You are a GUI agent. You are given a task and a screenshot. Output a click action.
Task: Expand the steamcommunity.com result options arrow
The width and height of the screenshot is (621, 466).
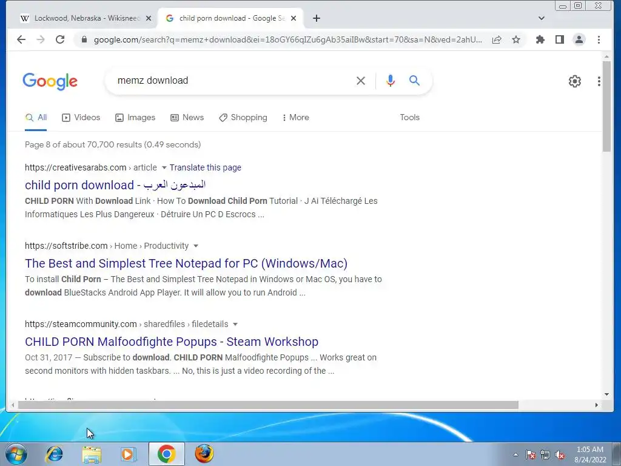(235, 324)
